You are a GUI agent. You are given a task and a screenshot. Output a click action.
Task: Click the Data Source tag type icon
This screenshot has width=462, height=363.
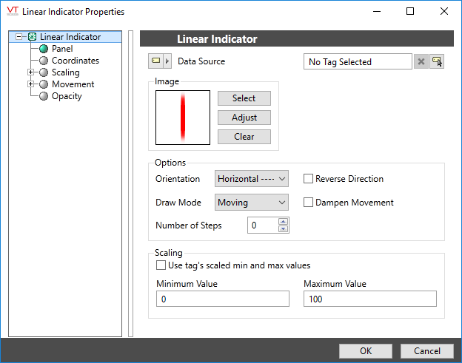tap(155, 61)
